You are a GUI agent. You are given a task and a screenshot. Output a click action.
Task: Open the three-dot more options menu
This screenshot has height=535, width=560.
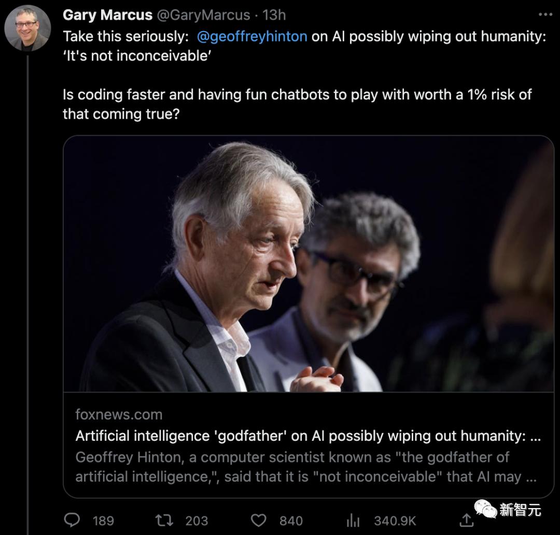(545, 15)
